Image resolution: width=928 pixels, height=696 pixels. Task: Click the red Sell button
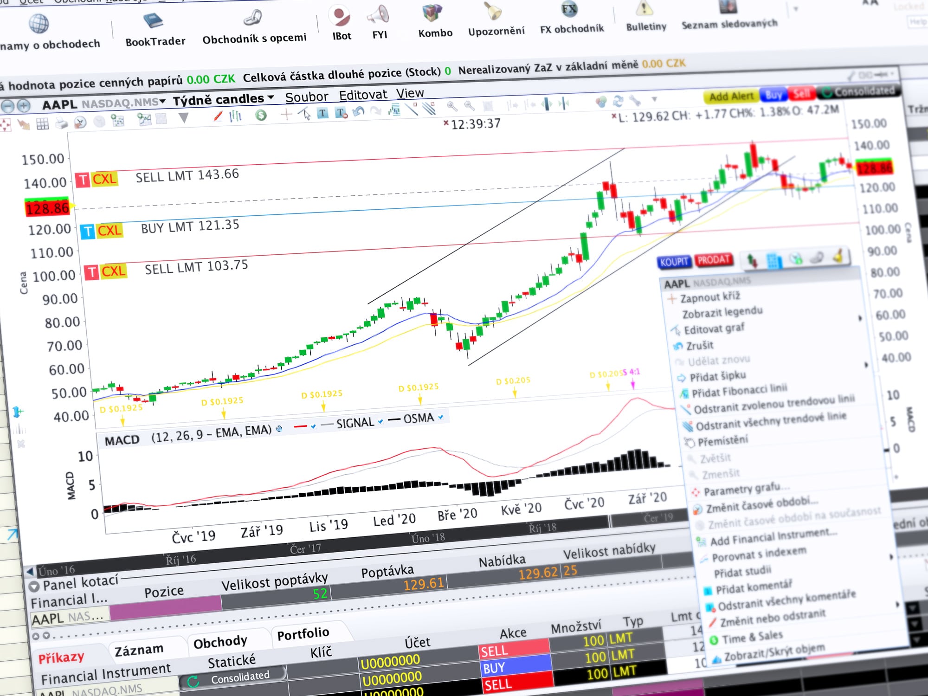(801, 94)
